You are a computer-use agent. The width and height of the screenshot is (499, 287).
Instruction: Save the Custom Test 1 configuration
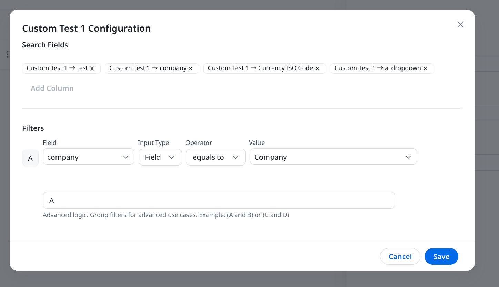[x=441, y=256]
